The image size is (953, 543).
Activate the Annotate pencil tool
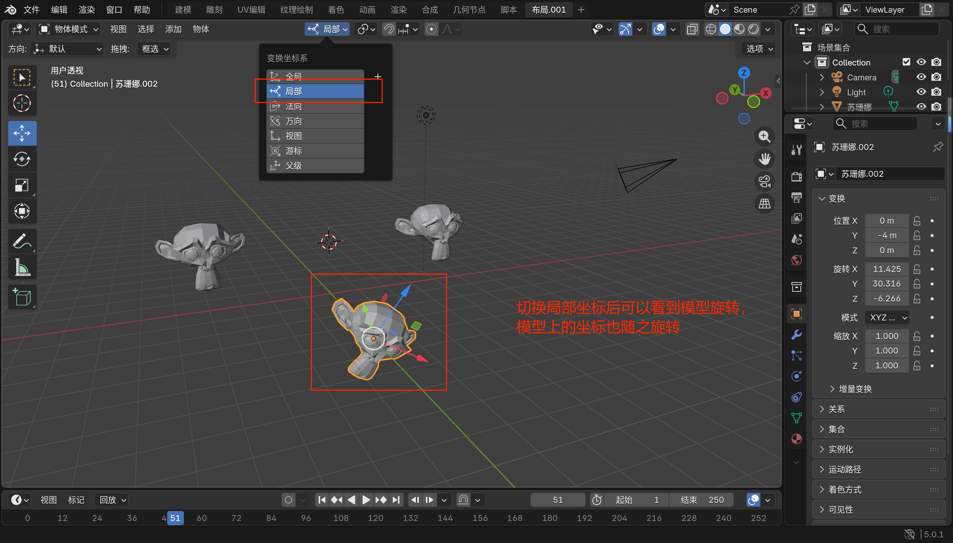coord(22,241)
